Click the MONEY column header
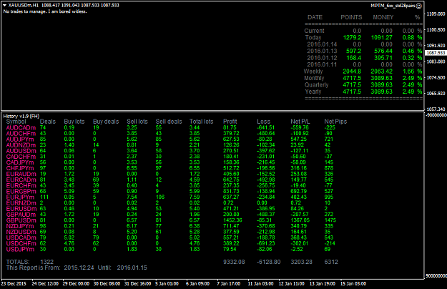 383,17
